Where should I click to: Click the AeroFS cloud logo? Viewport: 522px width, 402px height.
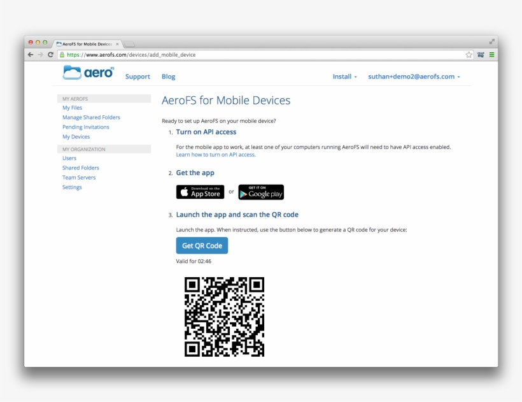tap(88, 72)
